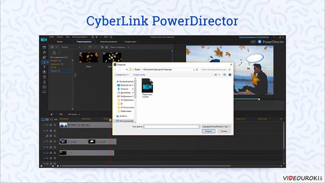Screen dimensions: 325x183
Task: Lock the first video track
Action: 54,125
